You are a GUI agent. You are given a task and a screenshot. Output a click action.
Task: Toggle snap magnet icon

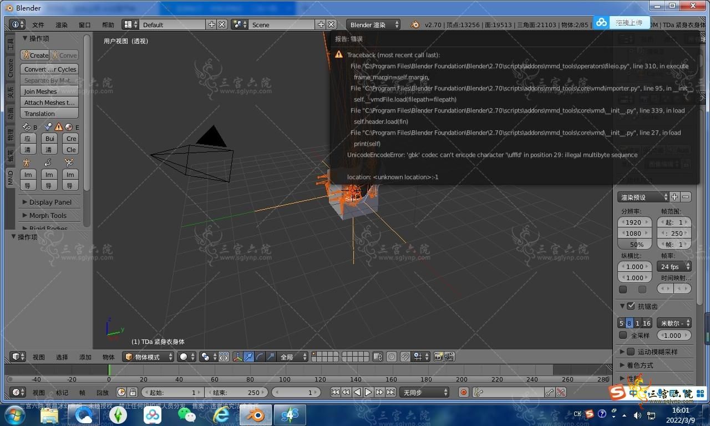(x=405, y=357)
